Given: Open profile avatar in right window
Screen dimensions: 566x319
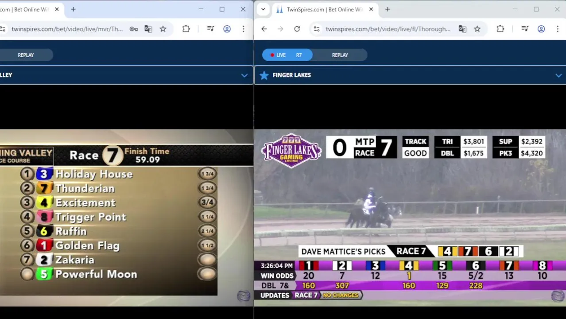Looking at the screenshot, I should [x=541, y=29].
